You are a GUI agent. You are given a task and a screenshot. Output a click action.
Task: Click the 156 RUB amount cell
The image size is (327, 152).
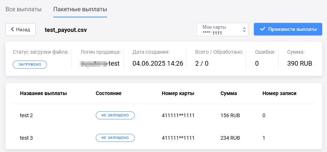230,115
